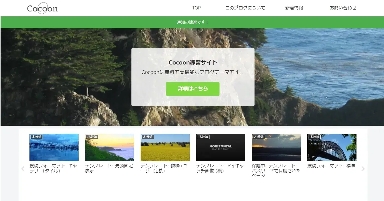
Task: Click the Cocoon site logo
Action: 42,8
